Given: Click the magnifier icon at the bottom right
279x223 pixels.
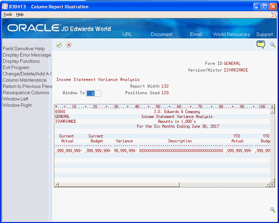Looking at the screenshot, I should pyautogui.click(x=273, y=210).
